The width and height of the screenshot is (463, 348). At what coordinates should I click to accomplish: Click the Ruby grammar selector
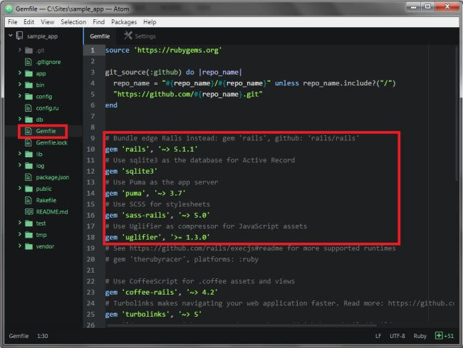pos(420,336)
